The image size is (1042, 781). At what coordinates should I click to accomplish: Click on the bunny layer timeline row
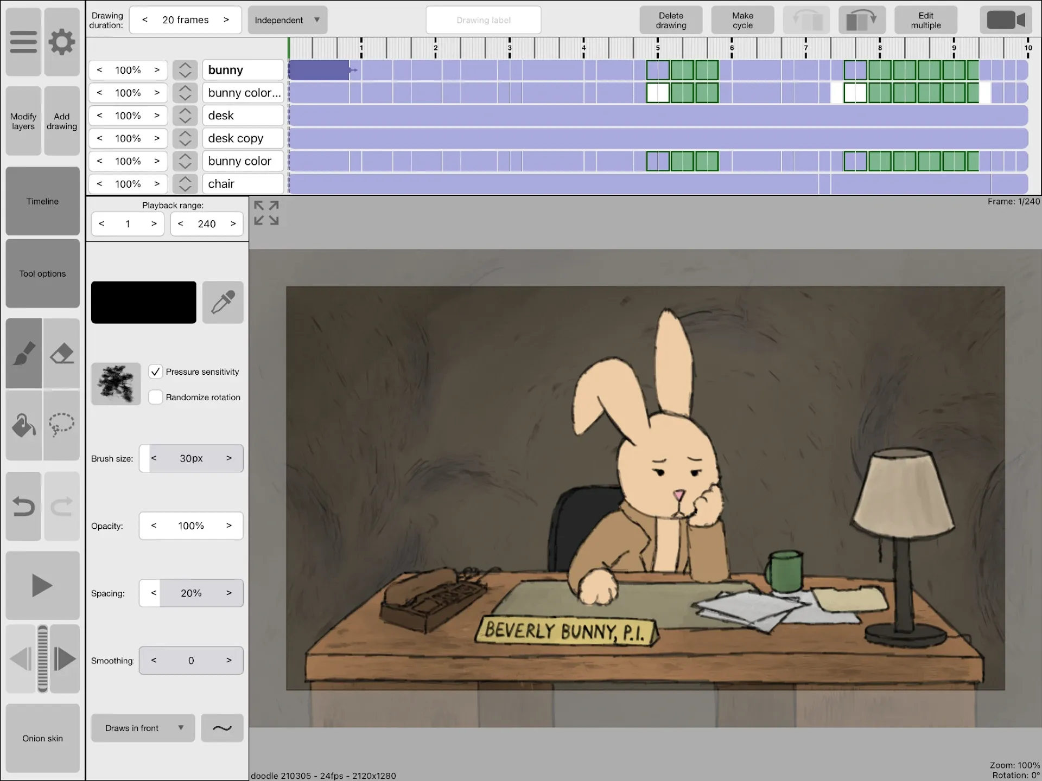pyautogui.click(x=656, y=69)
